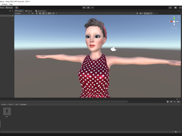The image size is (182, 136).
Task: Click center cube of orientation gizmo
Action: [x=174, y=22]
